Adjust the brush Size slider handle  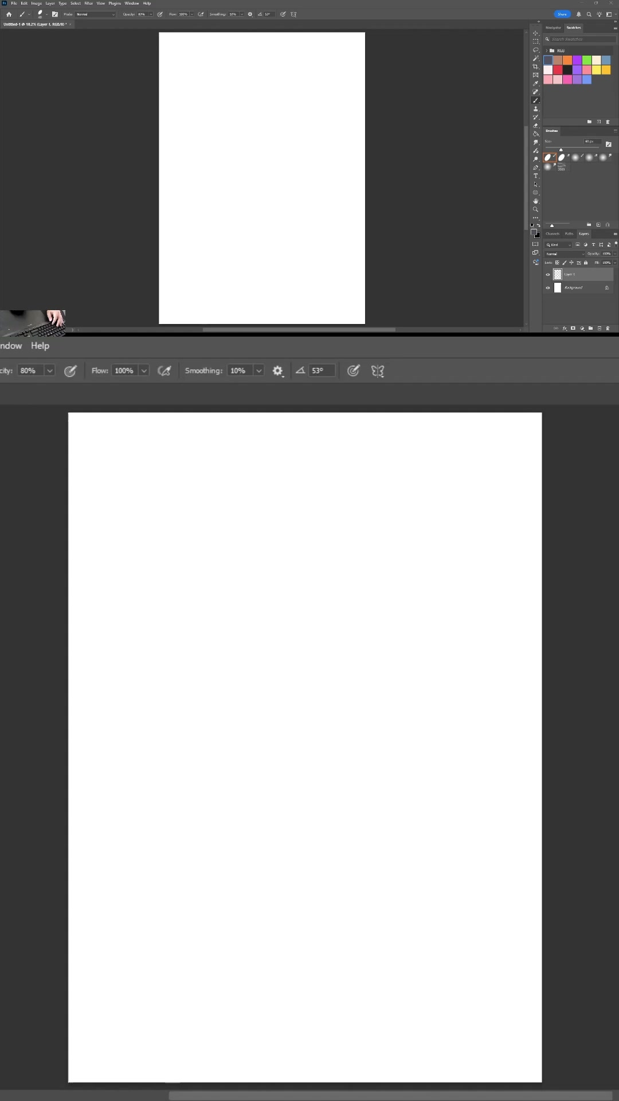[x=561, y=150]
